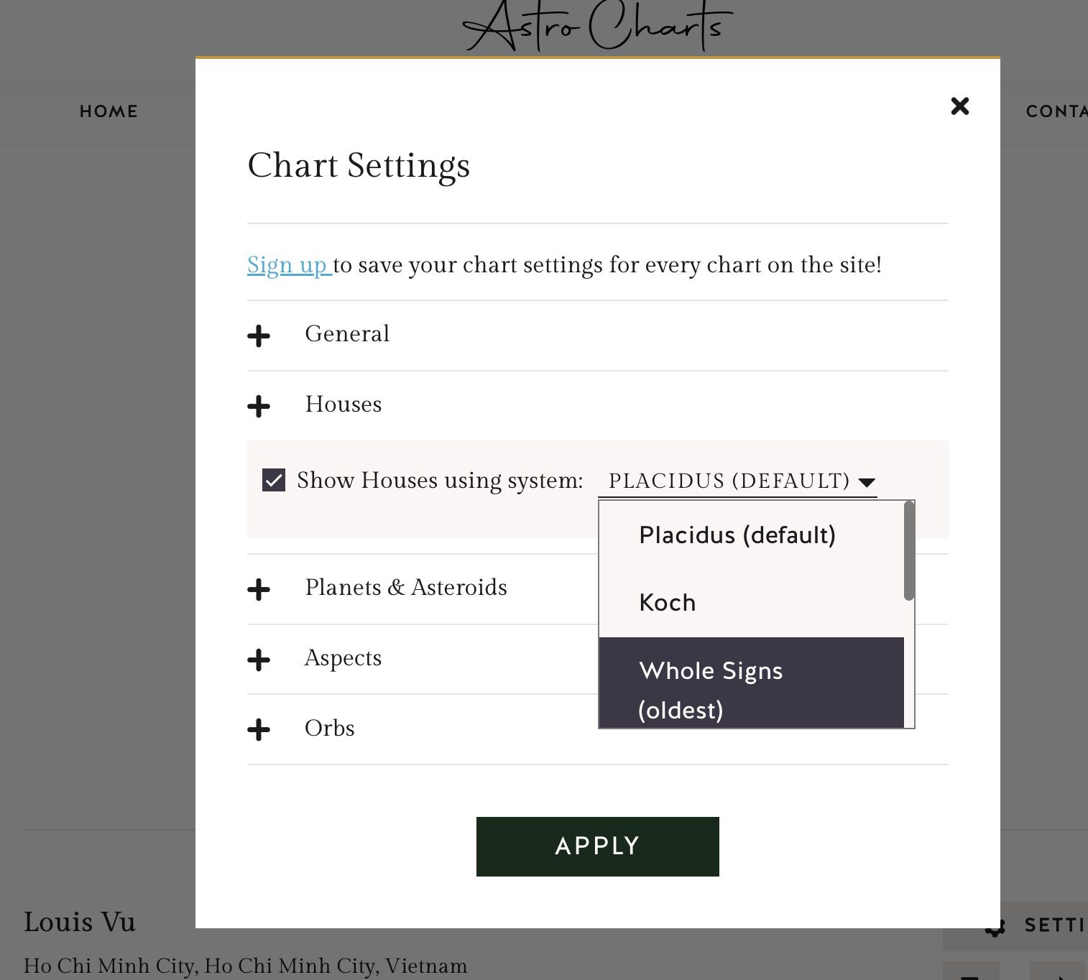
Task: Click the gear icon next to Settings
Action: (x=995, y=927)
